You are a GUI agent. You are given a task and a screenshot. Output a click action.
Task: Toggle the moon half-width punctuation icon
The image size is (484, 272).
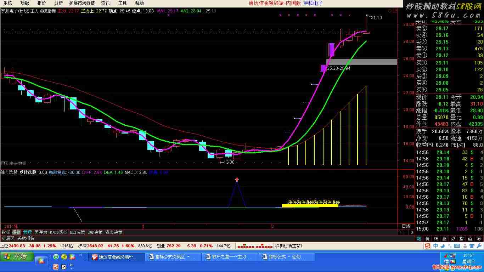click(442, 246)
